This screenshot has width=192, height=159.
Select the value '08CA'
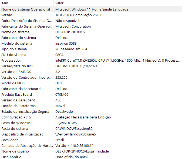pos(59,55)
